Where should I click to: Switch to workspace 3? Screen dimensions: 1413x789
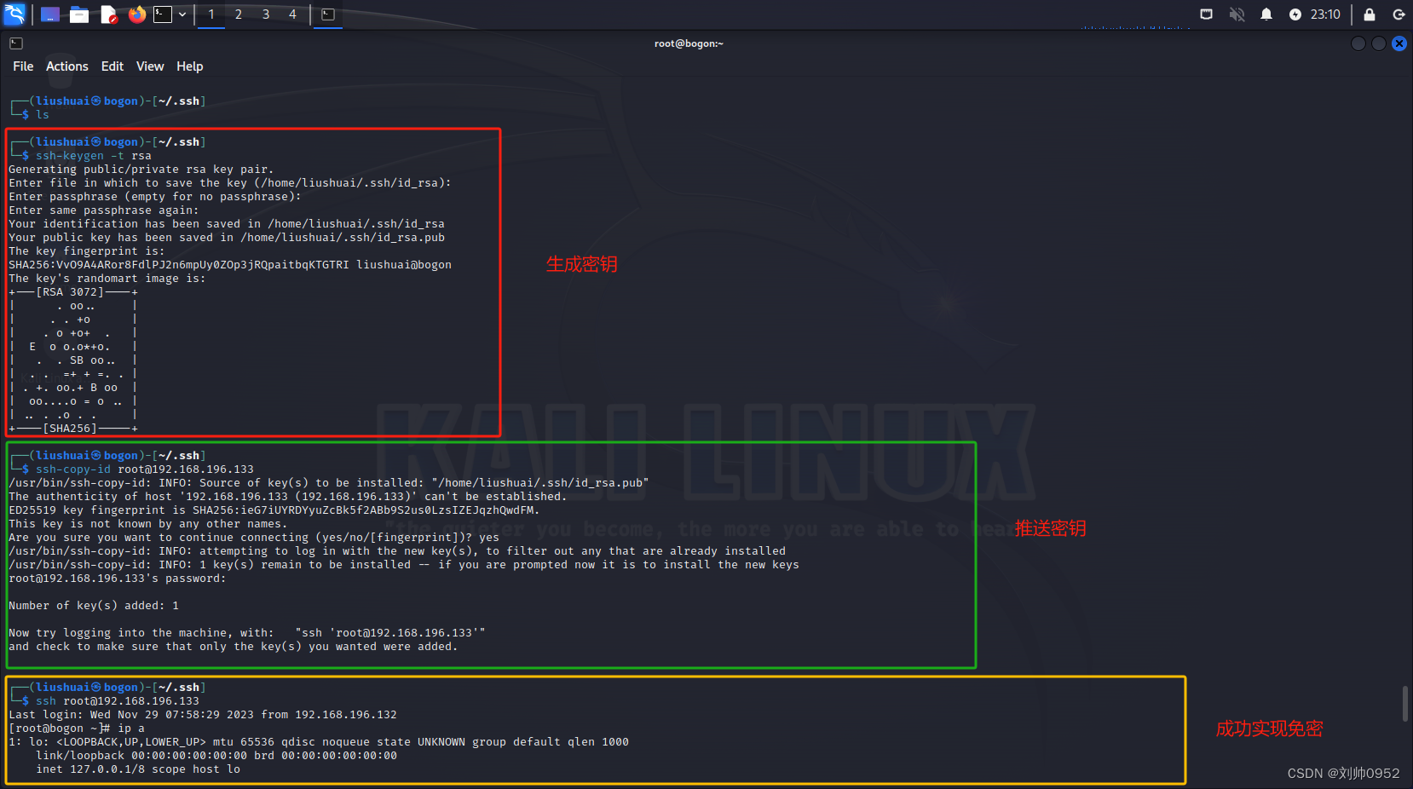266,14
